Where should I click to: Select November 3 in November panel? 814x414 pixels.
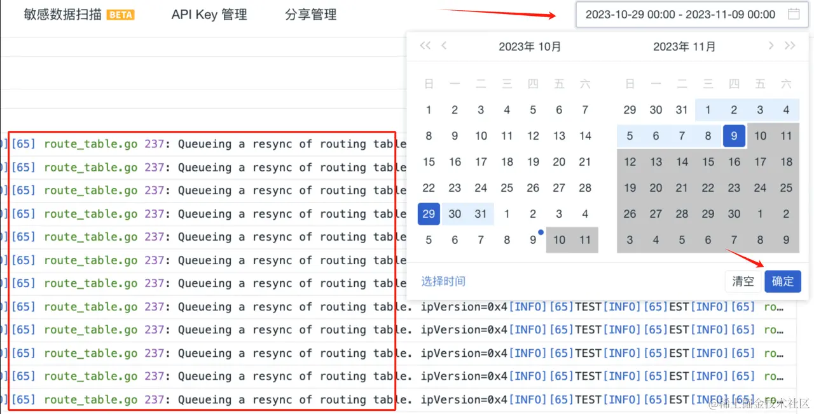[x=760, y=110]
